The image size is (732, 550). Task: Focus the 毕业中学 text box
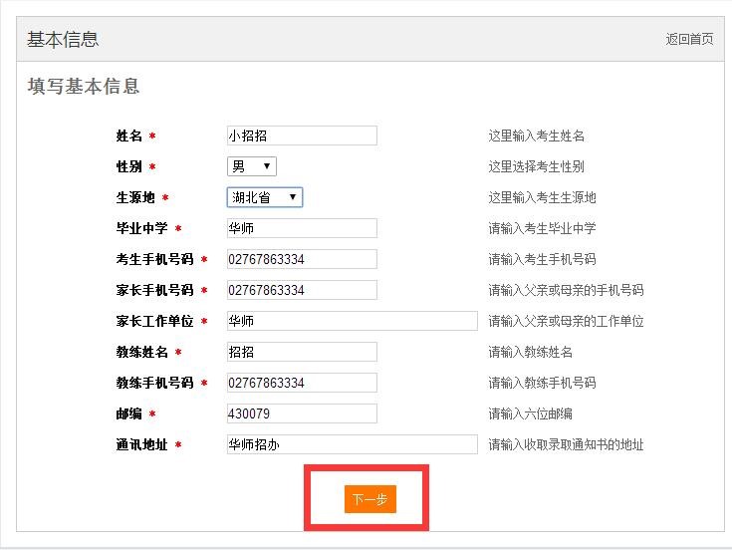[302, 228]
